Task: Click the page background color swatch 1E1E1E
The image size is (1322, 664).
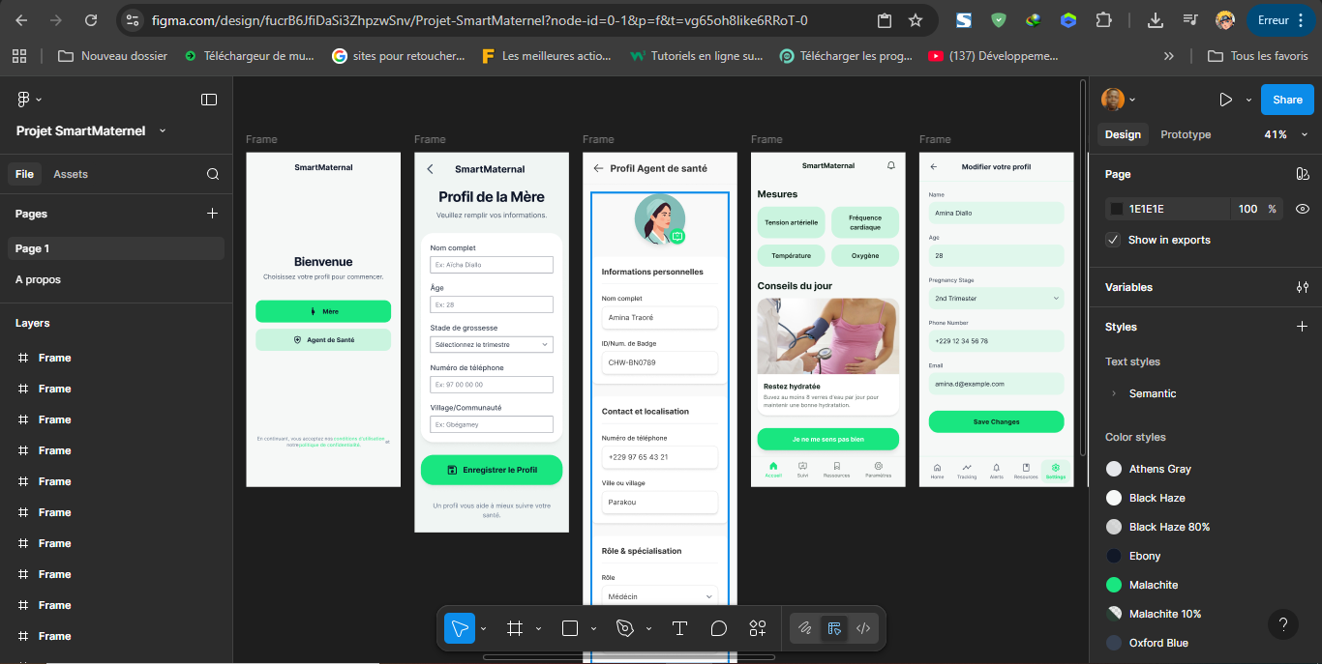Action: click(1117, 209)
